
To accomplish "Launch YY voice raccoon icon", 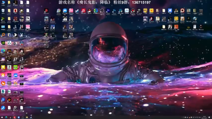I will pos(145,11).
